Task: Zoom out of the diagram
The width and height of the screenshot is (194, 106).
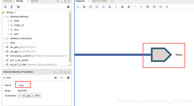Action: coord(84,7)
